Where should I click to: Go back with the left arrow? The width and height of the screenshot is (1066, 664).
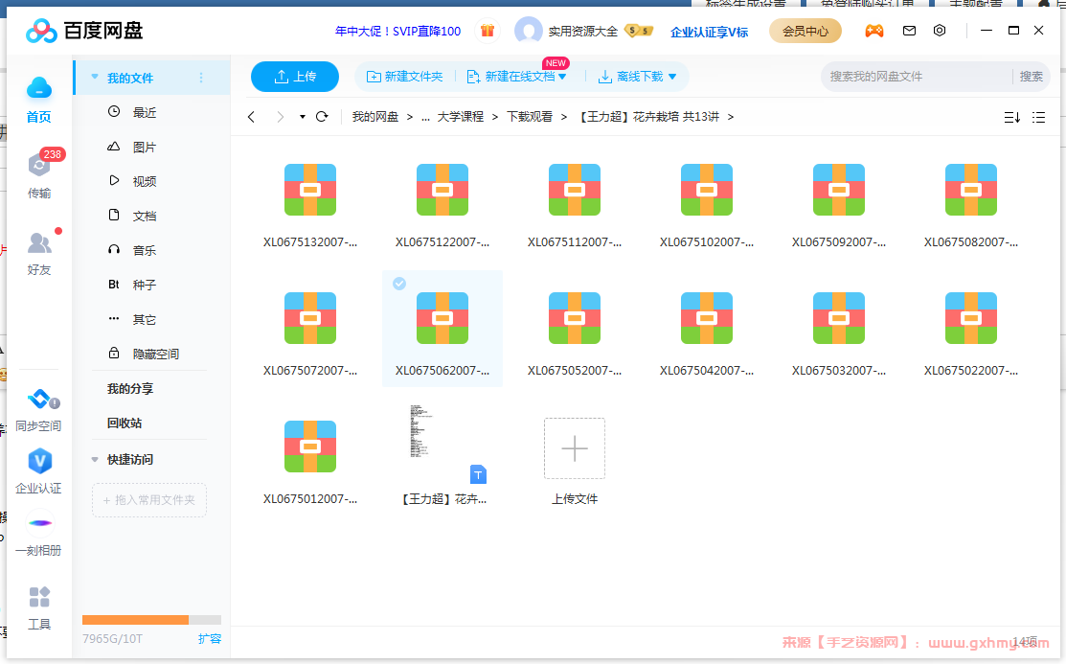[252, 117]
